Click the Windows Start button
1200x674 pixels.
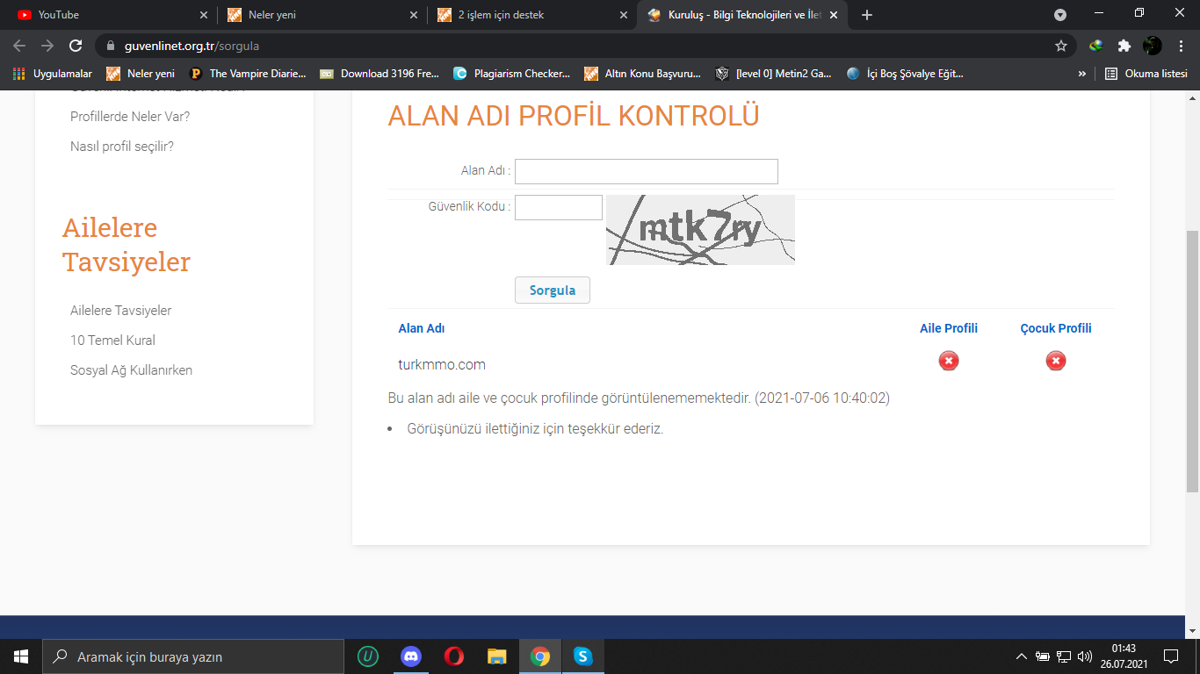[21, 656]
